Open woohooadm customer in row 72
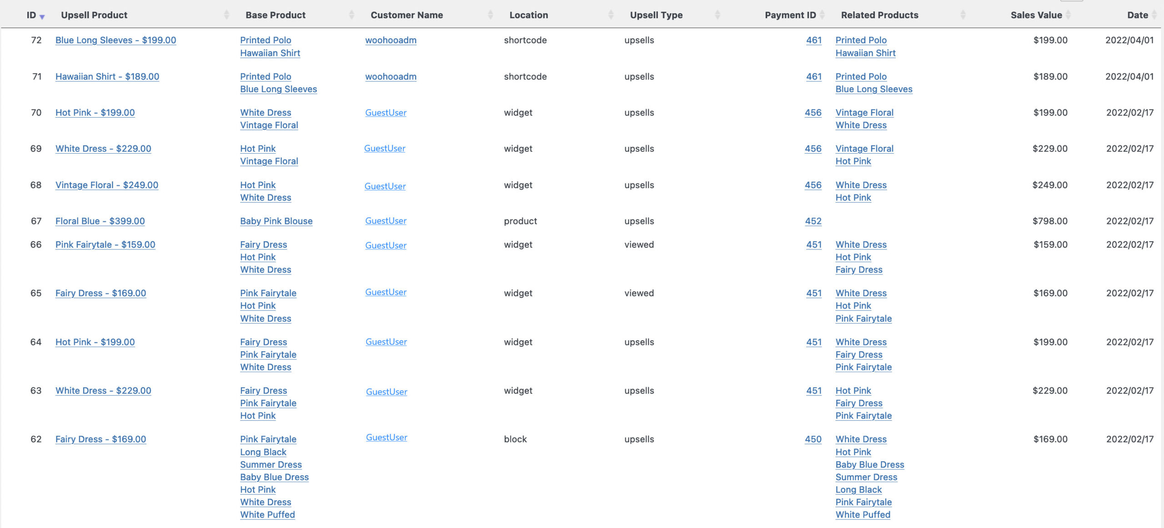The width and height of the screenshot is (1164, 528). 391,40
